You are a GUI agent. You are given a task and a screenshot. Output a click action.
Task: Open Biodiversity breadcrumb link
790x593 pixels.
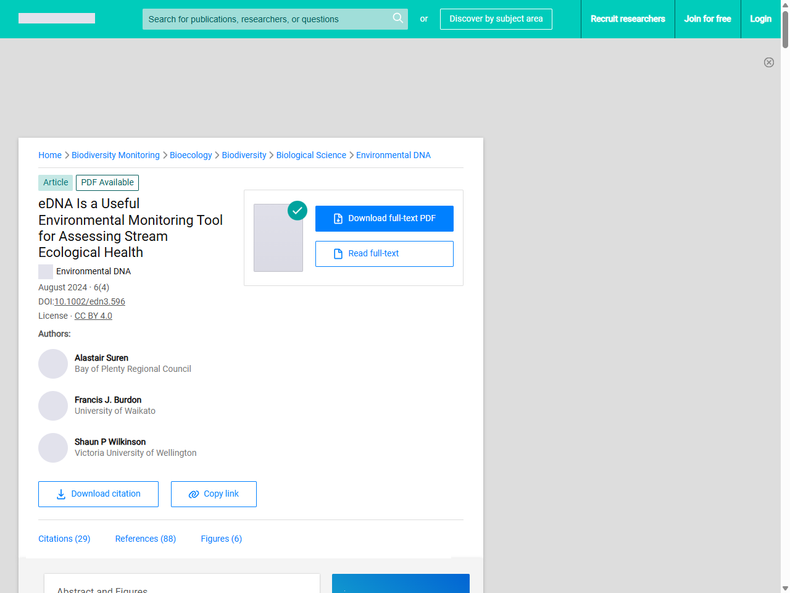pos(244,155)
